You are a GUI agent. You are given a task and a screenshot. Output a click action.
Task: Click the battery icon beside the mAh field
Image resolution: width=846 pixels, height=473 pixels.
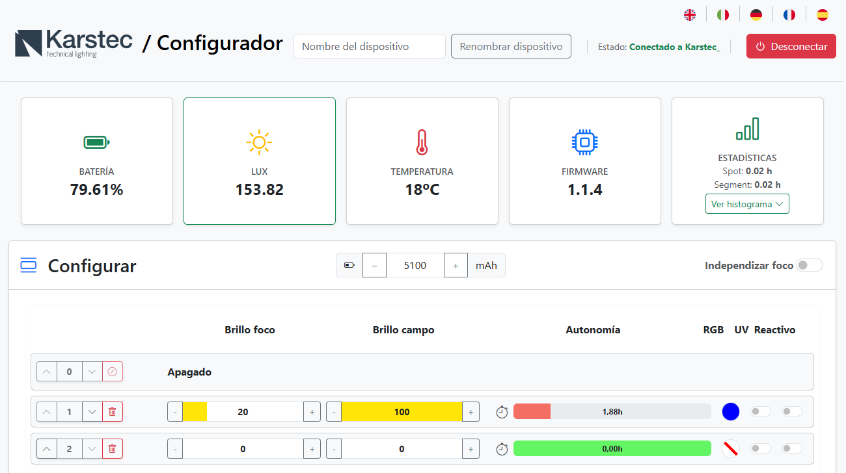(349, 265)
